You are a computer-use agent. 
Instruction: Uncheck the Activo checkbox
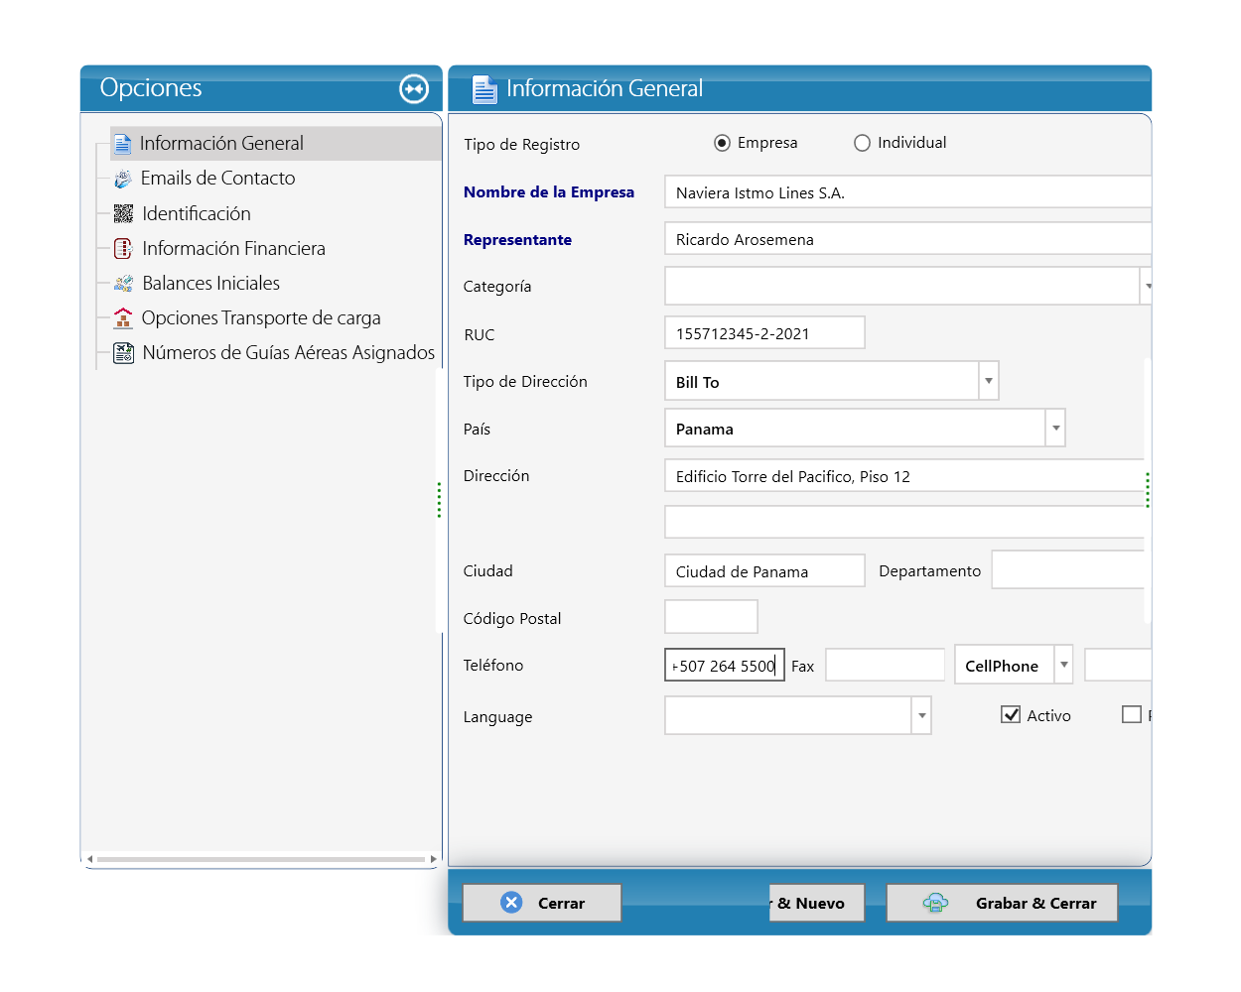[1011, 714]
